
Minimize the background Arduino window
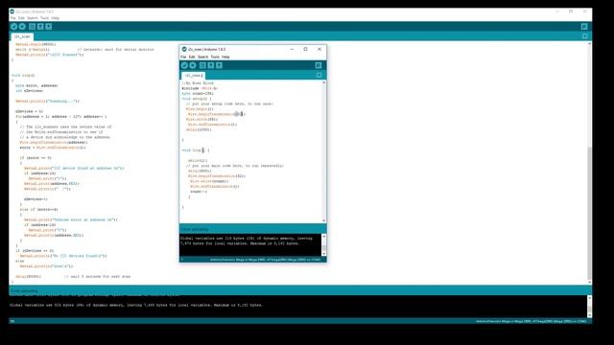(x=557, y=11)
